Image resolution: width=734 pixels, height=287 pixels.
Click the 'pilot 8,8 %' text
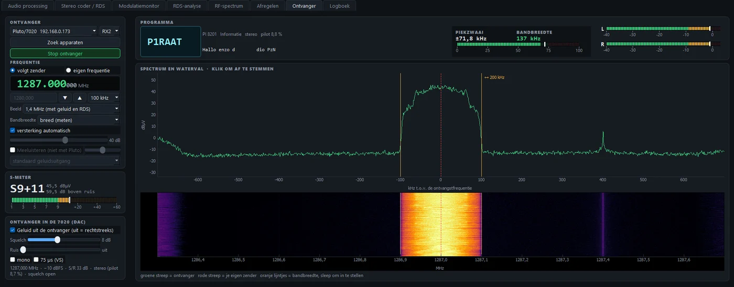tap(271, 34)
